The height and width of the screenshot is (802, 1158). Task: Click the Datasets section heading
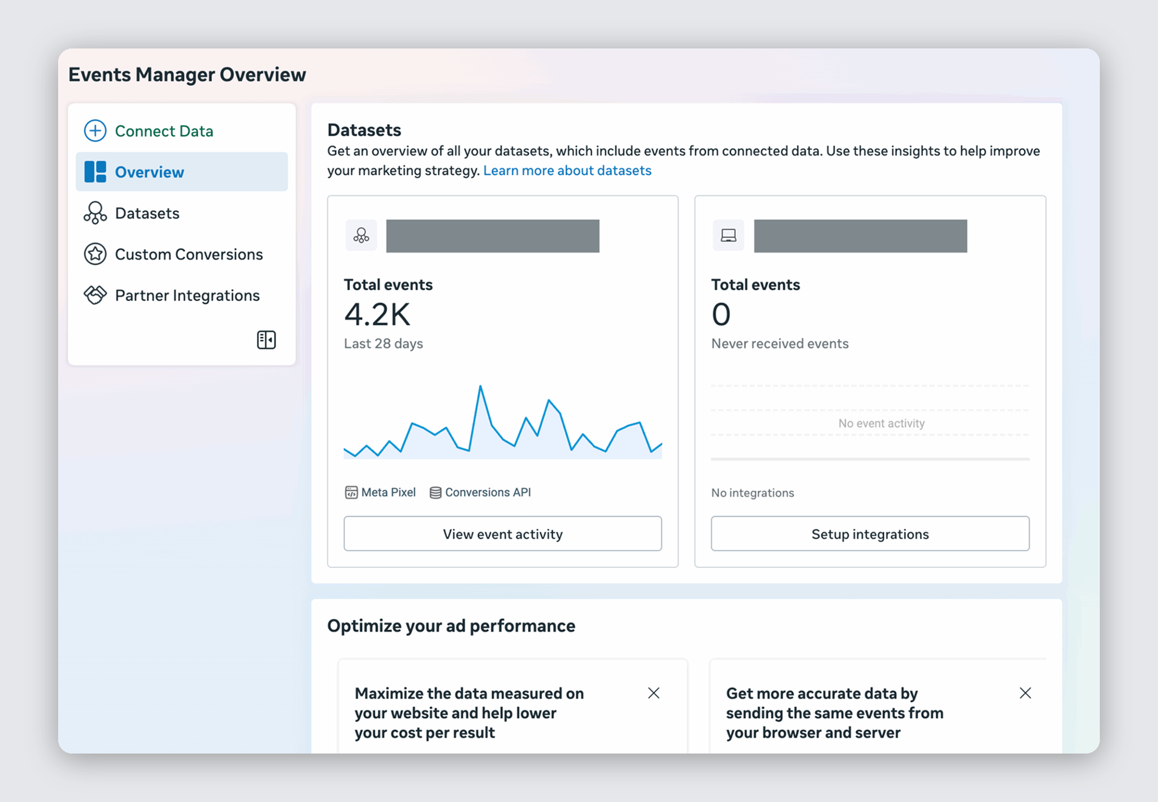364,130
